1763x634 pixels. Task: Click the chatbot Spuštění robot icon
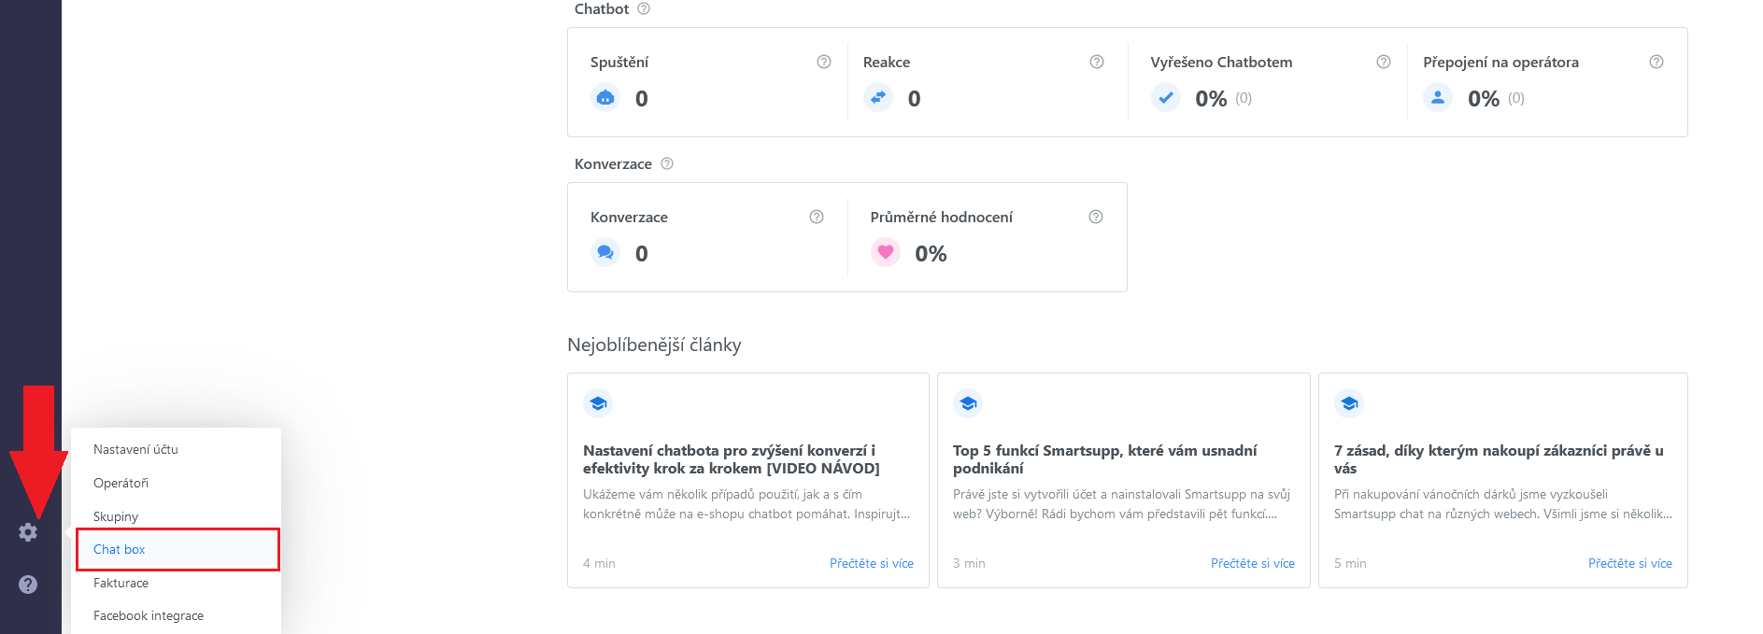605,98
